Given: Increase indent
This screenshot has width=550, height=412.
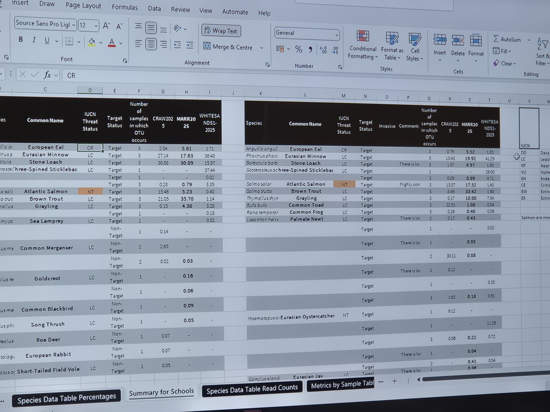Looking at the screenshot, I should point(190,45).
